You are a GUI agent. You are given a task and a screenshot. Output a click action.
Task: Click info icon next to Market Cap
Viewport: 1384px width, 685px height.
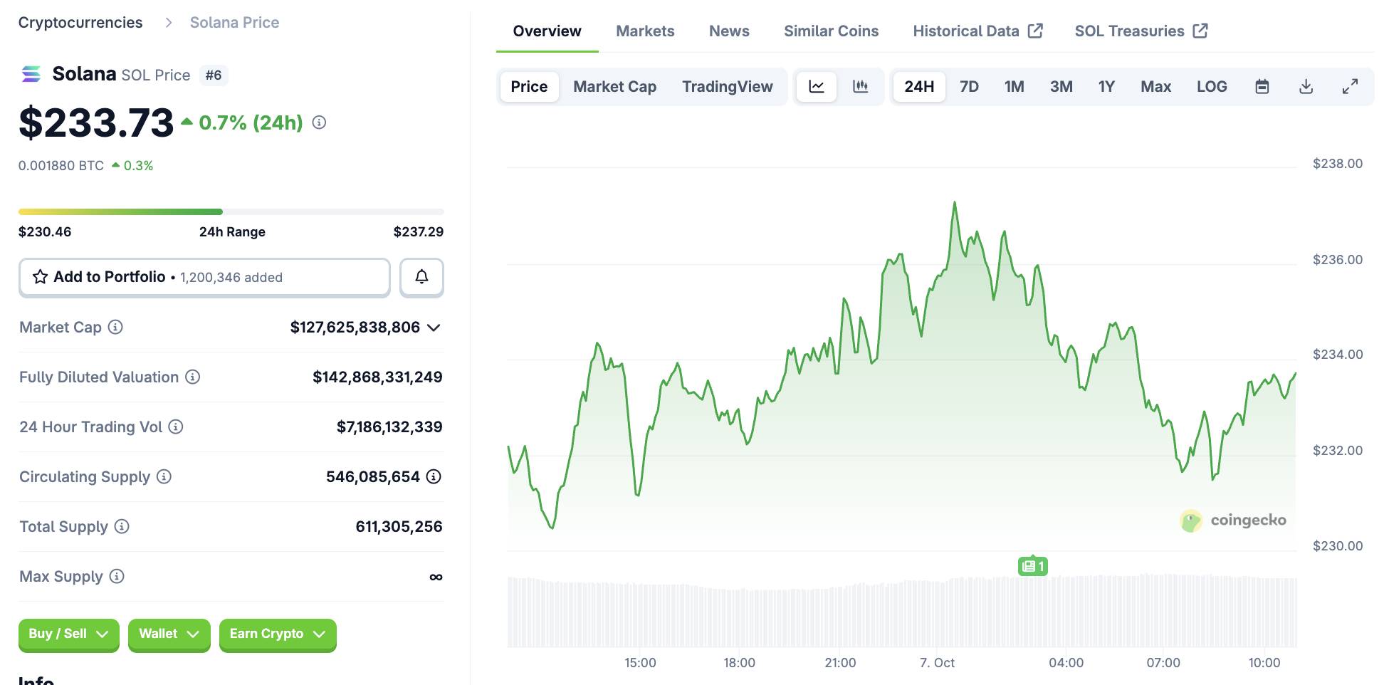pyautogui.click(x=115, y=327)
